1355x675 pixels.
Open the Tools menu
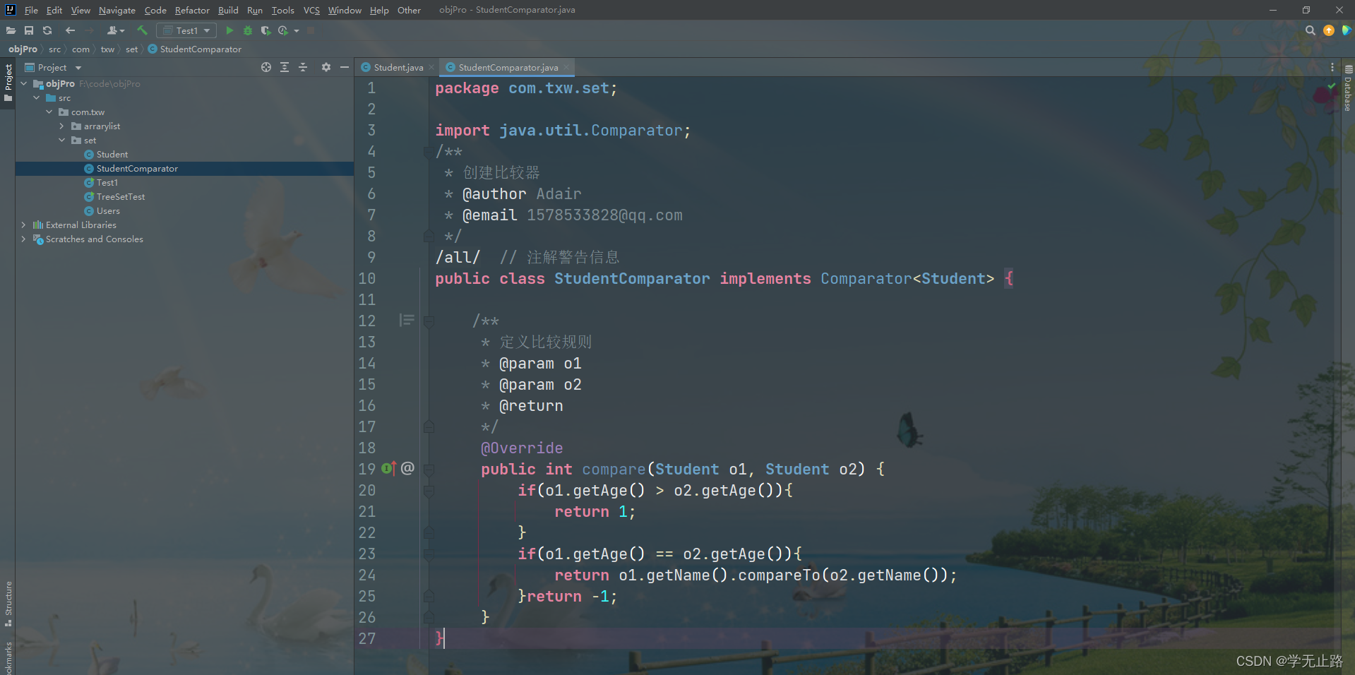pos(282,10)
